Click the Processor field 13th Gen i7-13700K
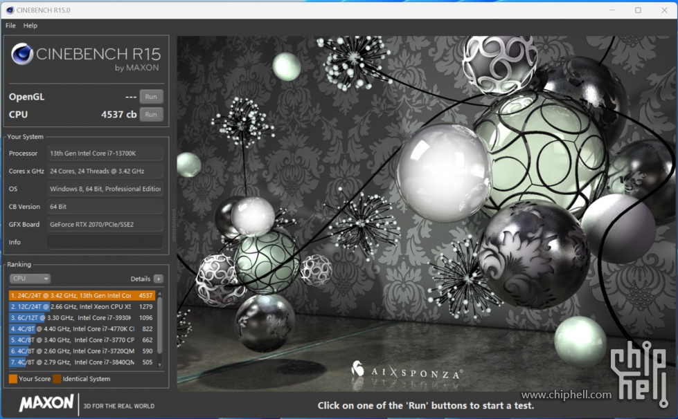The width and height of the screenshot is (678, 419). point(105,153)
